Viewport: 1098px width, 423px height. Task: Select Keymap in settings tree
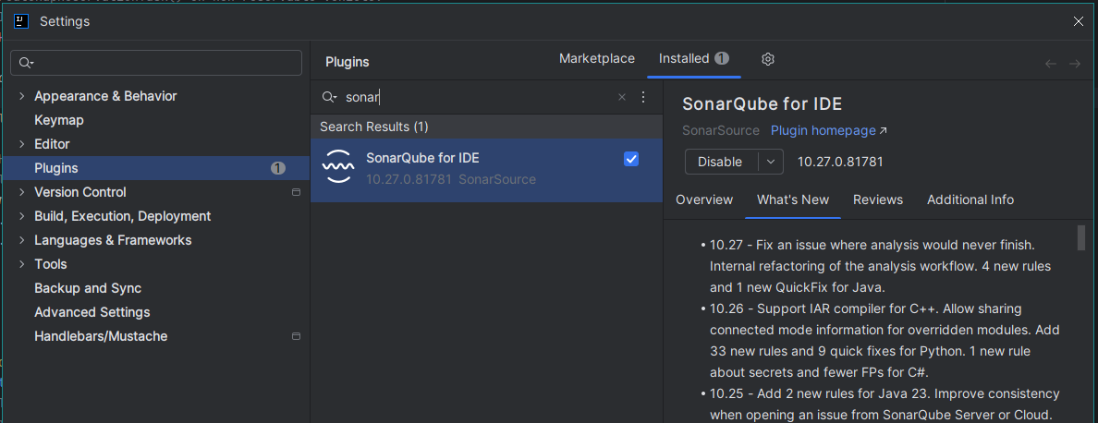[59, 120]
